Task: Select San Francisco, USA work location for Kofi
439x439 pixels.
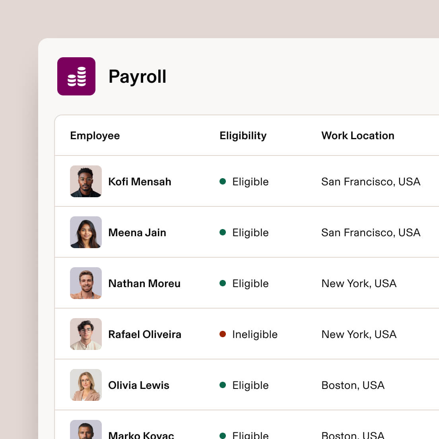Action: (x=371, y=181)
